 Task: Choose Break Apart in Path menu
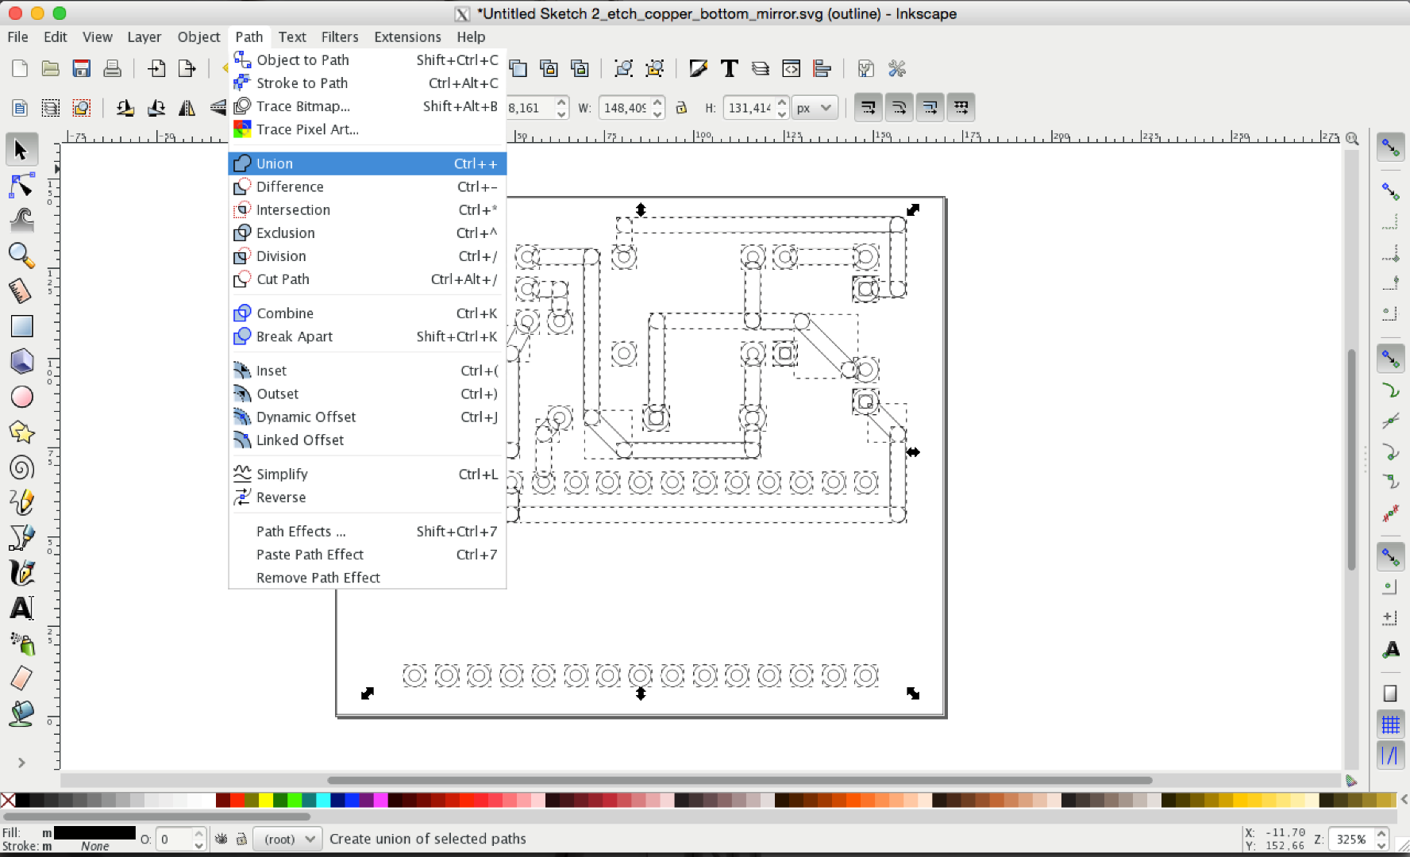(368, 336)
